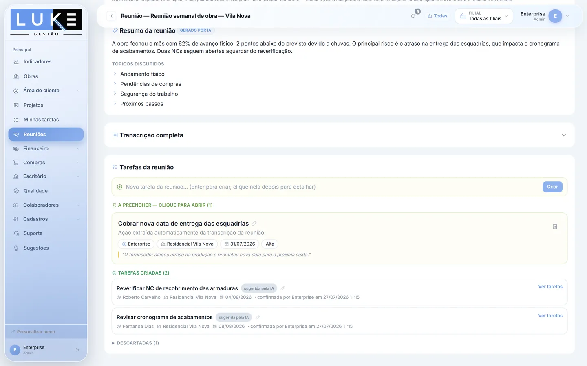Screen dimensions: 587x366
Task: Expand the Transcrição completa section
Action: (564, 135)
